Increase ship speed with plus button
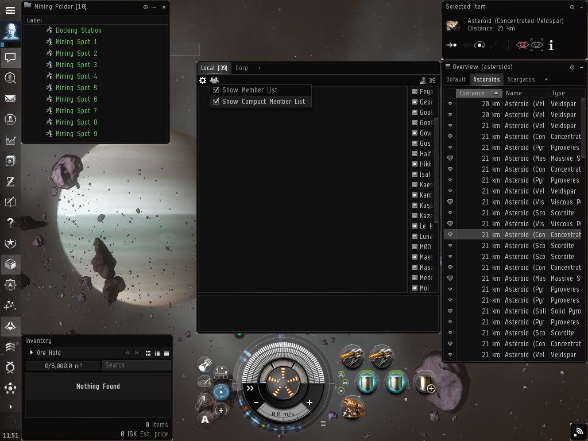The height and width of the screenshot is (441, 588). 310,403
